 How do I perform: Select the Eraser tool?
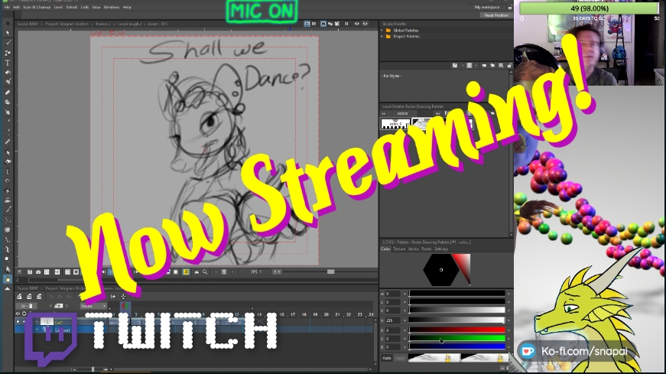pos(8,93)
